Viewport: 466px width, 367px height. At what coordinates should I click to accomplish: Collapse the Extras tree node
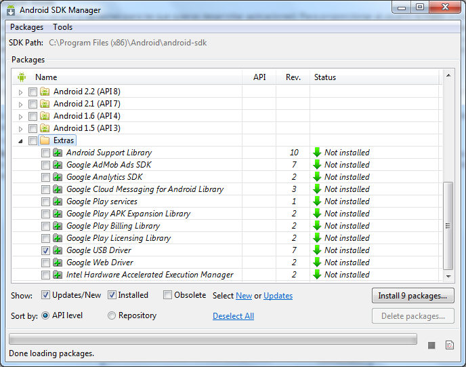coord(21,140)
